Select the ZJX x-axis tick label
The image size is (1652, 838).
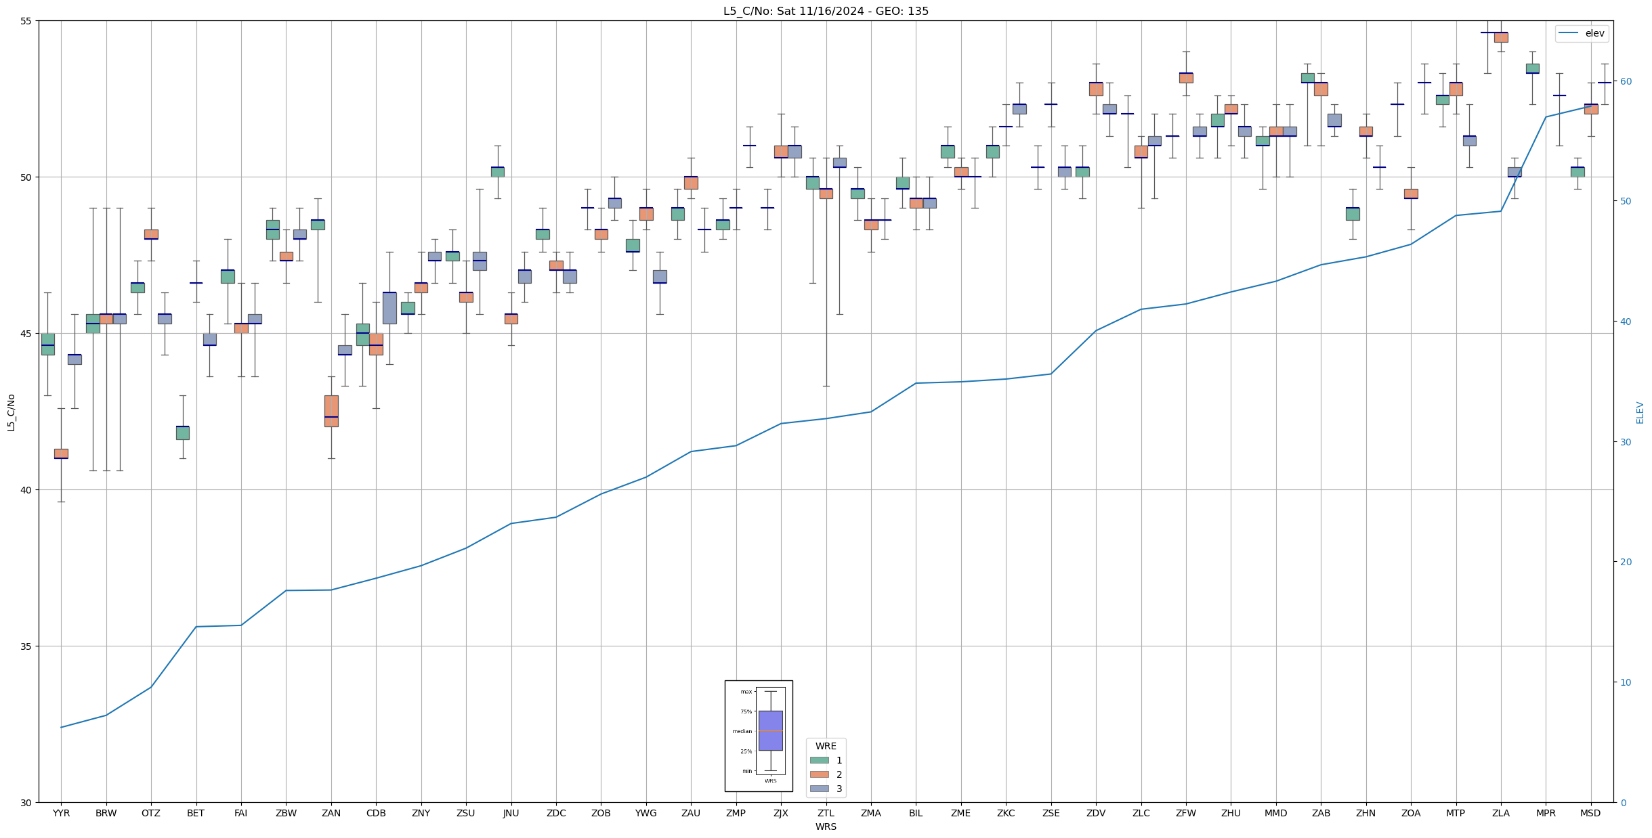click(780, 813)
